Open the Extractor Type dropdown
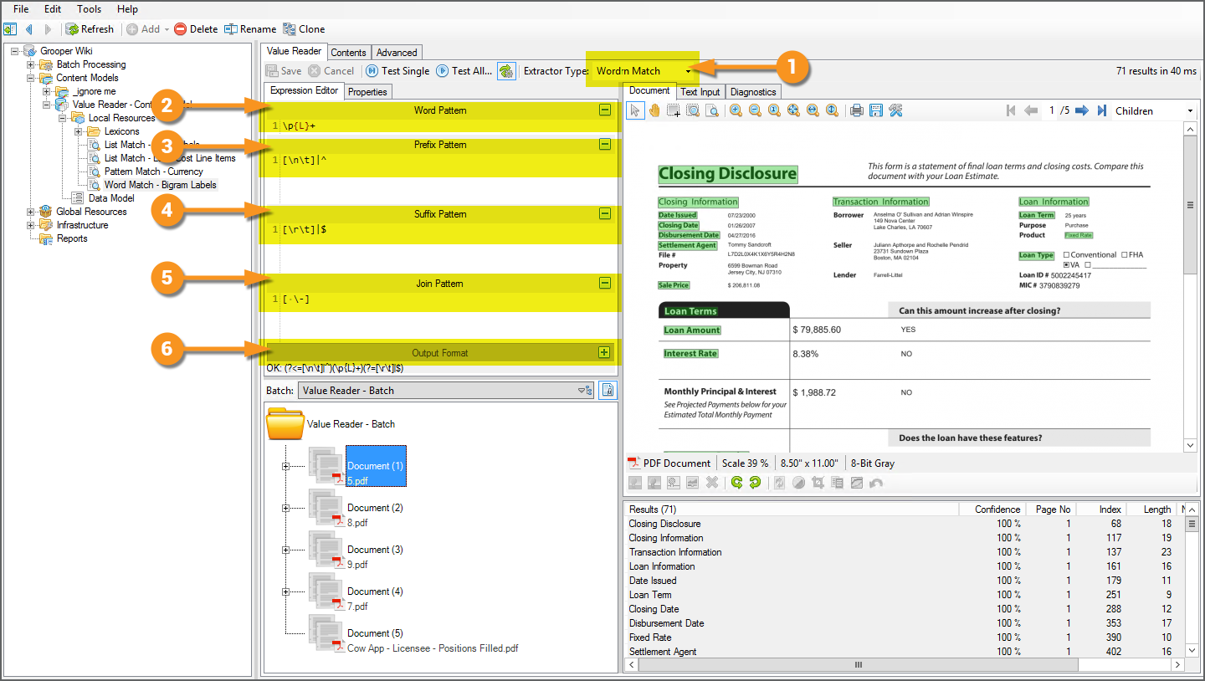Image resolution: width=1205 pixels, height=681 pixels. coord(688,71)
